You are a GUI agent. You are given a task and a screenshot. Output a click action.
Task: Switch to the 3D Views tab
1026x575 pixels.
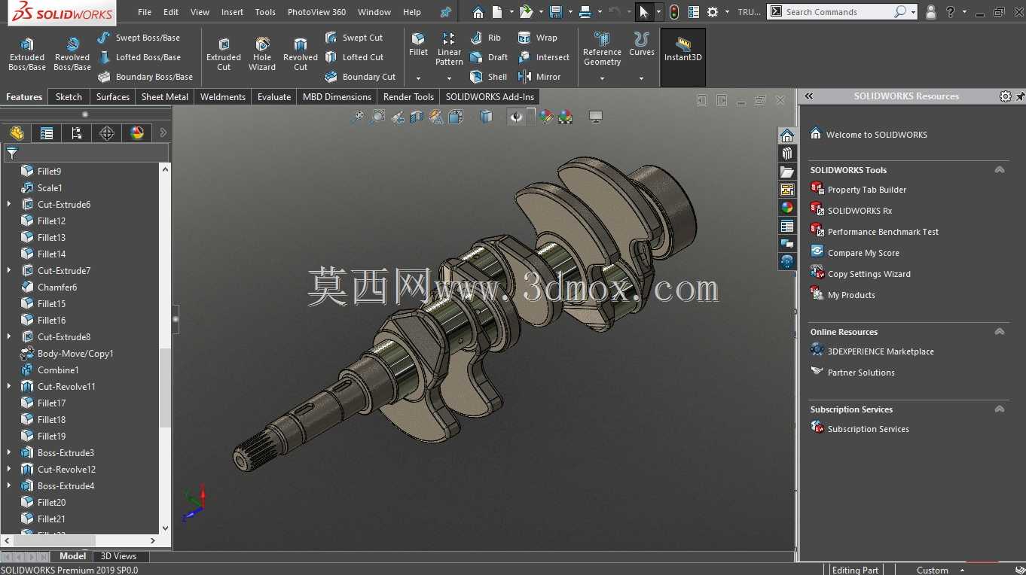tap(119, 556)
